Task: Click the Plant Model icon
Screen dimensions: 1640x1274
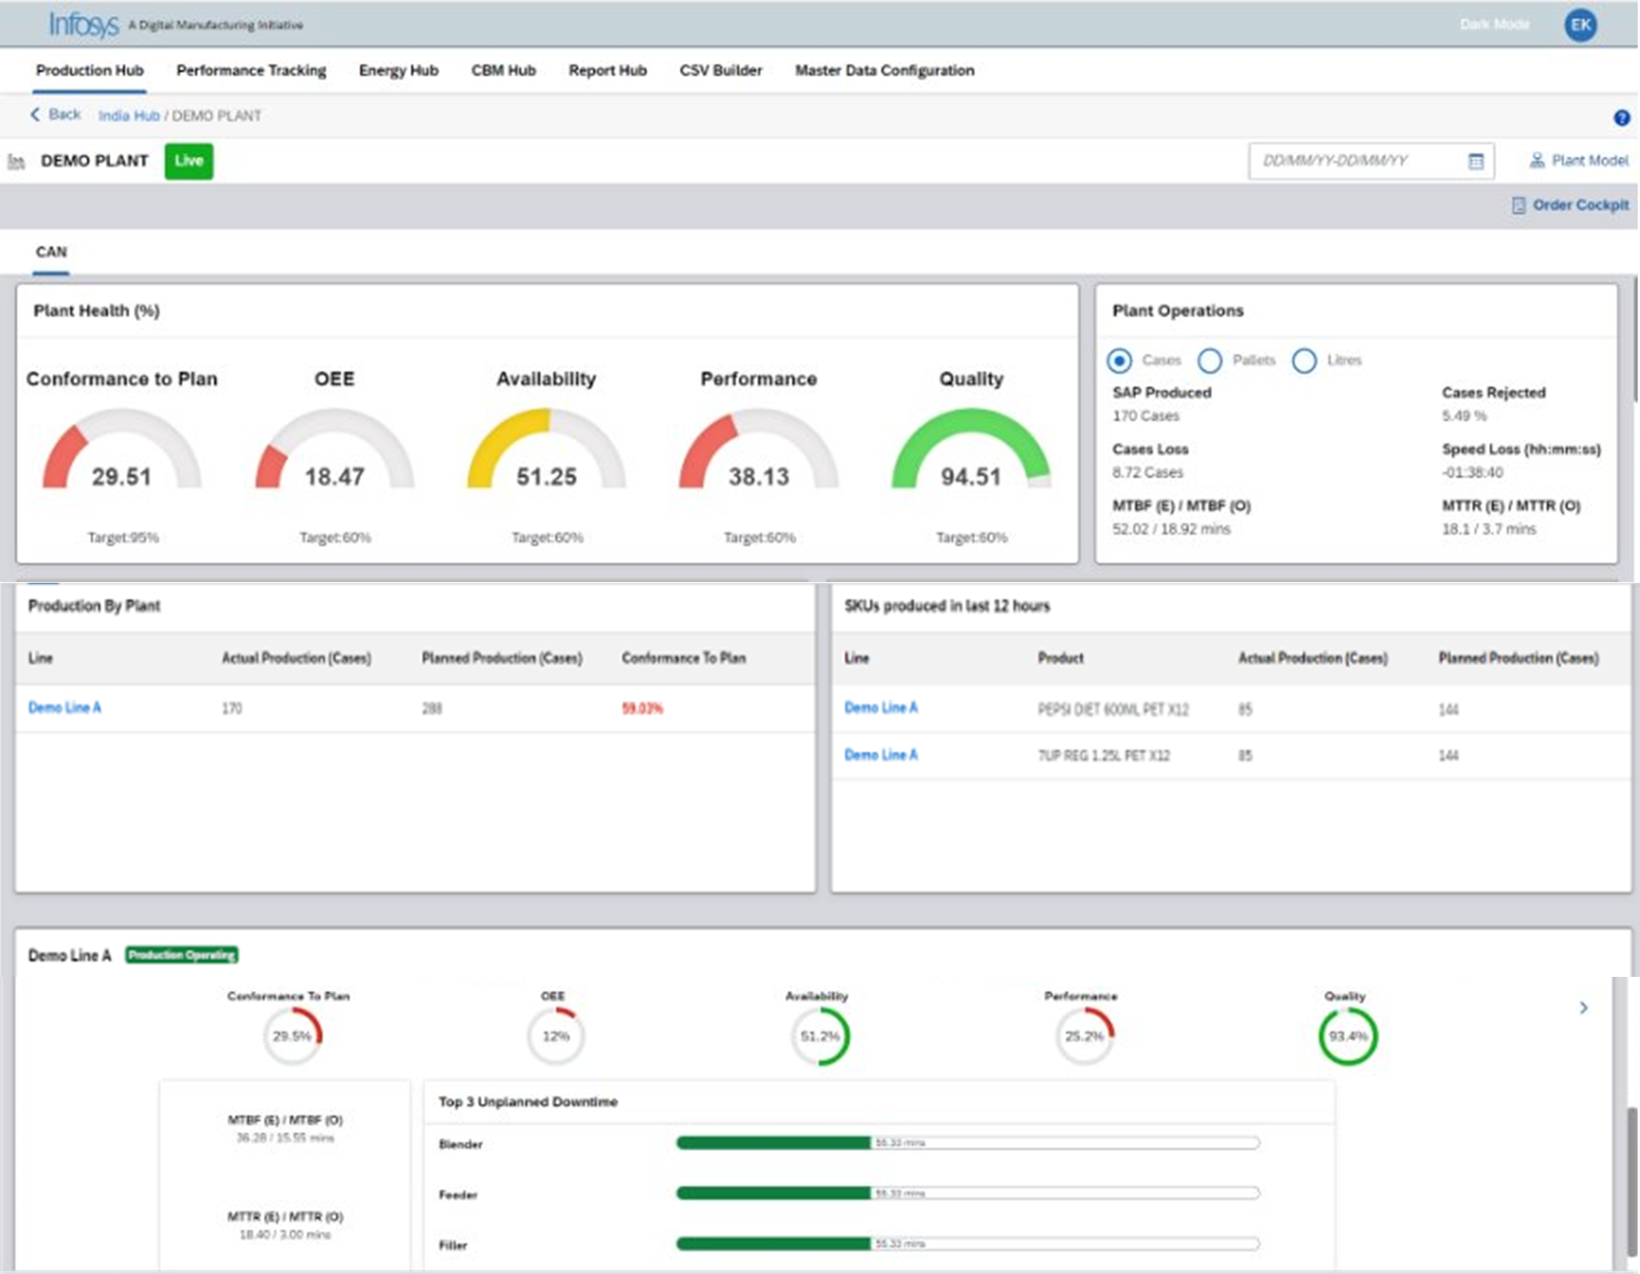Action: tap(1536, 160)
